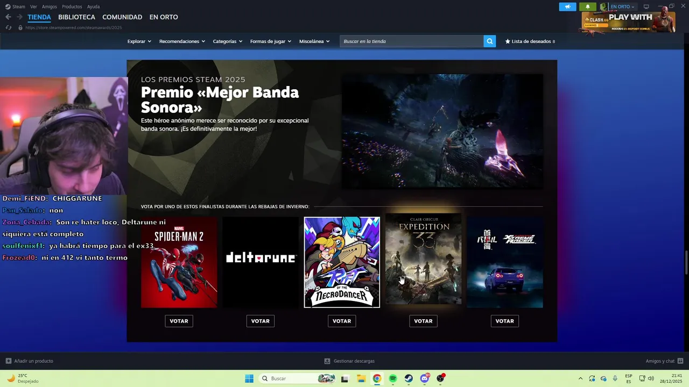Click the Spider-Man 2 cover art
The width and height of the screenshot is (689, 387).
[x=179, y=262]
